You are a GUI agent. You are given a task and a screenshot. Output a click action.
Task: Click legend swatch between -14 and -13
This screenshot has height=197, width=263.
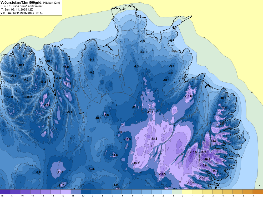pyautogui.click(x=45, y=192)
